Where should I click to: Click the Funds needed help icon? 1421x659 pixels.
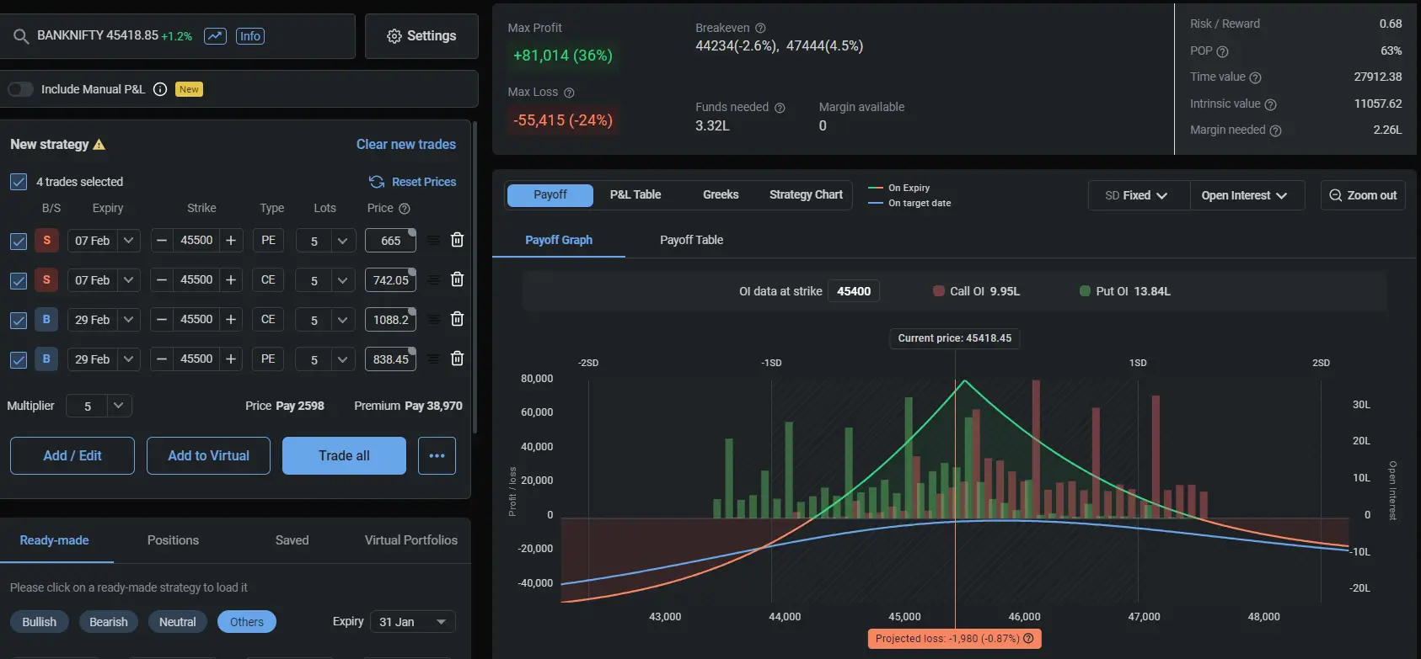pos(780,108)
